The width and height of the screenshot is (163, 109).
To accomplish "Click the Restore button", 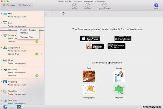I will tap(24, 5).
